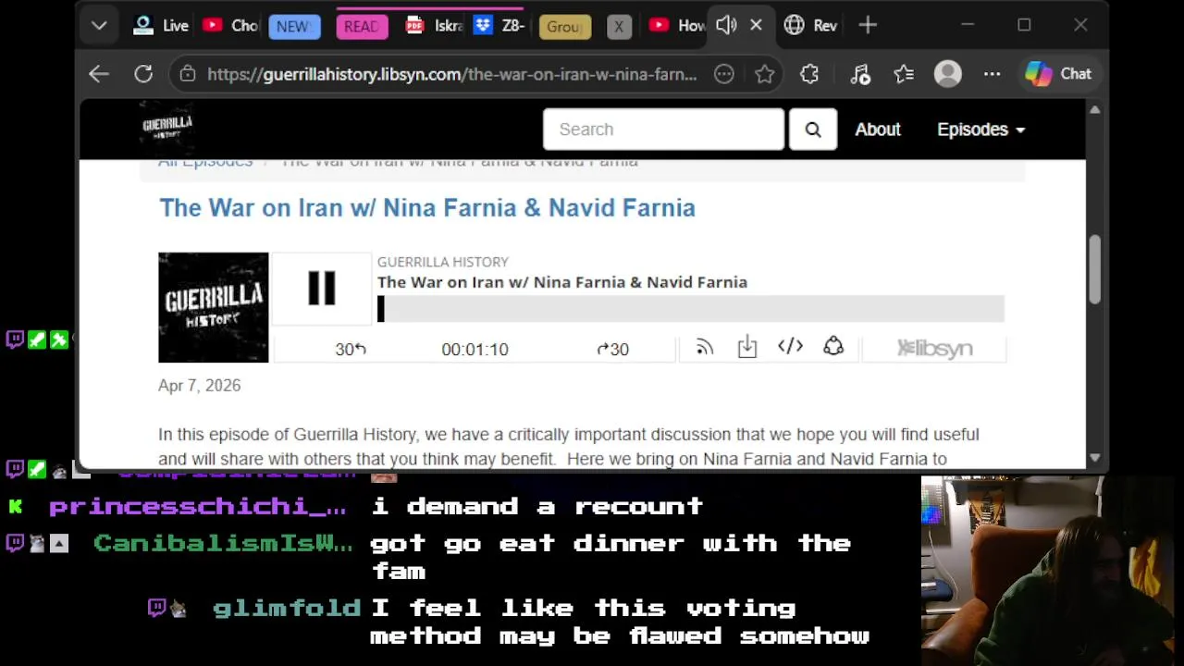Image resolution: width=1184 pixels, height=666 pixels.
Task: Show the embed code icon
Action: click(790, 347)
